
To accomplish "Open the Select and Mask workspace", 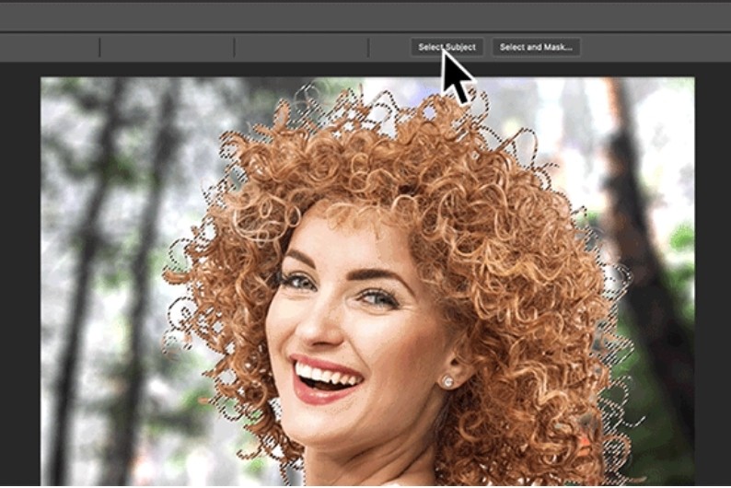I will [536, 47].
